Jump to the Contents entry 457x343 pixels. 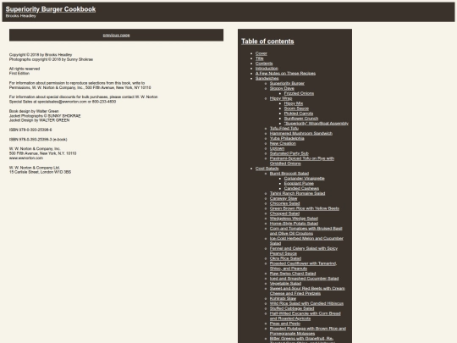(264, 64)
